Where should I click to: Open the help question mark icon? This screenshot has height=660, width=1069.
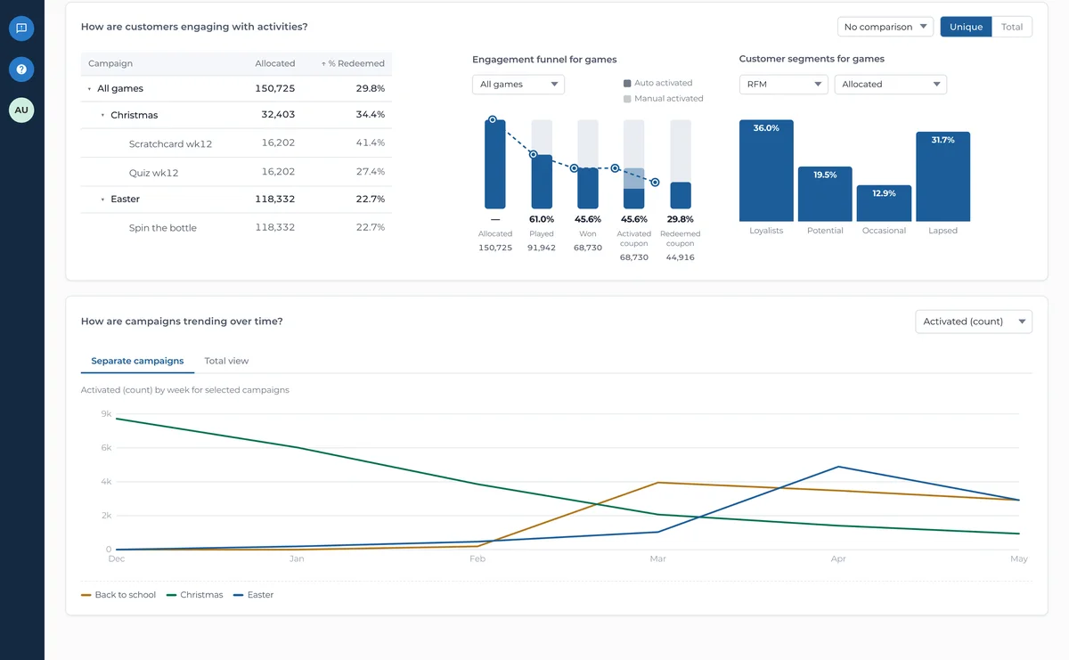[x=21, y=69]
